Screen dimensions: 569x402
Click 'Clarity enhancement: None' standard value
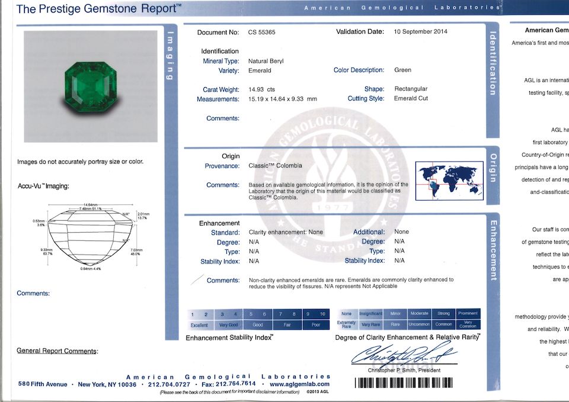(x=286, y=232)
